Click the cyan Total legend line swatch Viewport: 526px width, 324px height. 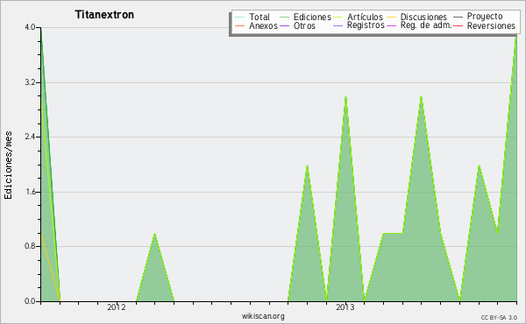pos(240,18)
